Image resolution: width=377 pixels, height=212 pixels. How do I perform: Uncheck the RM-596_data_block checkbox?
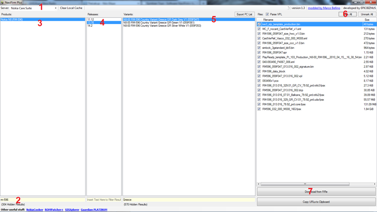(259, 72)
